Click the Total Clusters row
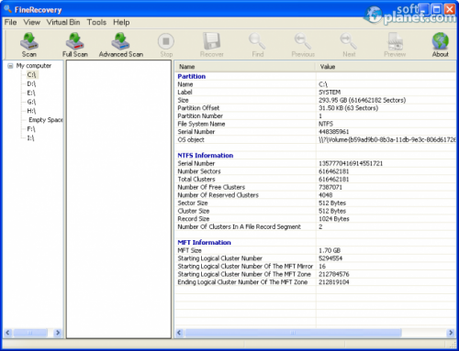This screenshot has height=351, width=459. (x=315, y=180)
